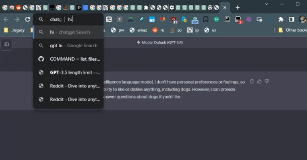307x160 pixels.
Task: Click the search icon in address bar
Action: pos(41,19)
